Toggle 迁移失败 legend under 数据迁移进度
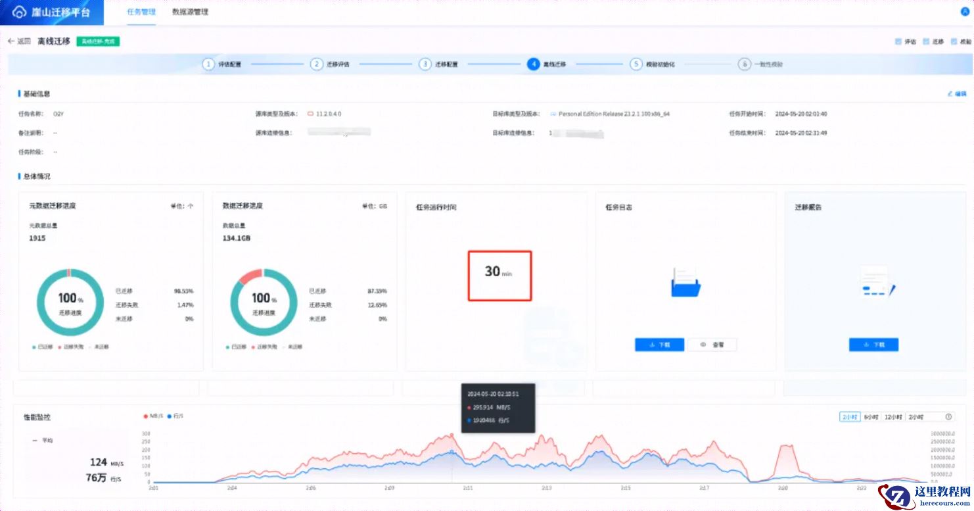 (265, 347)
